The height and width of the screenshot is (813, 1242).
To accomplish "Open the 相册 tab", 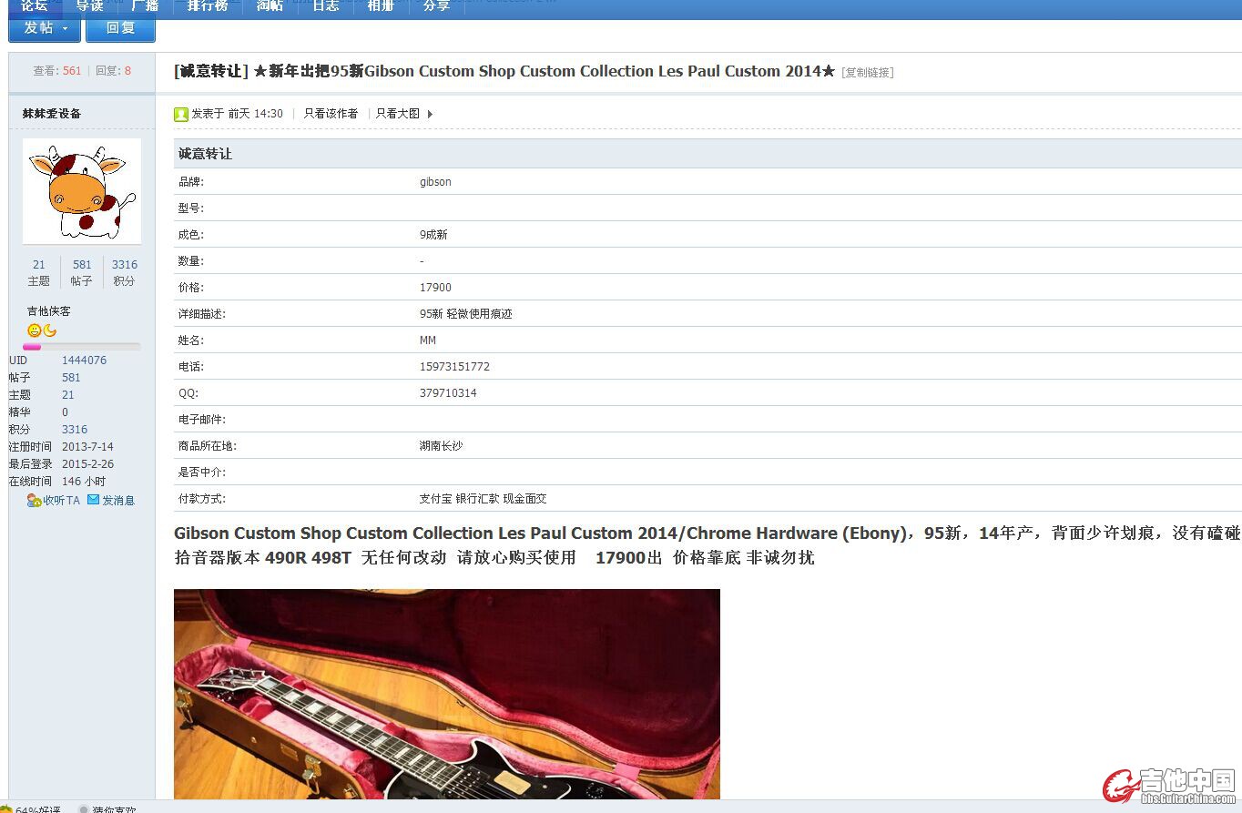I will (x=381, y=5).
